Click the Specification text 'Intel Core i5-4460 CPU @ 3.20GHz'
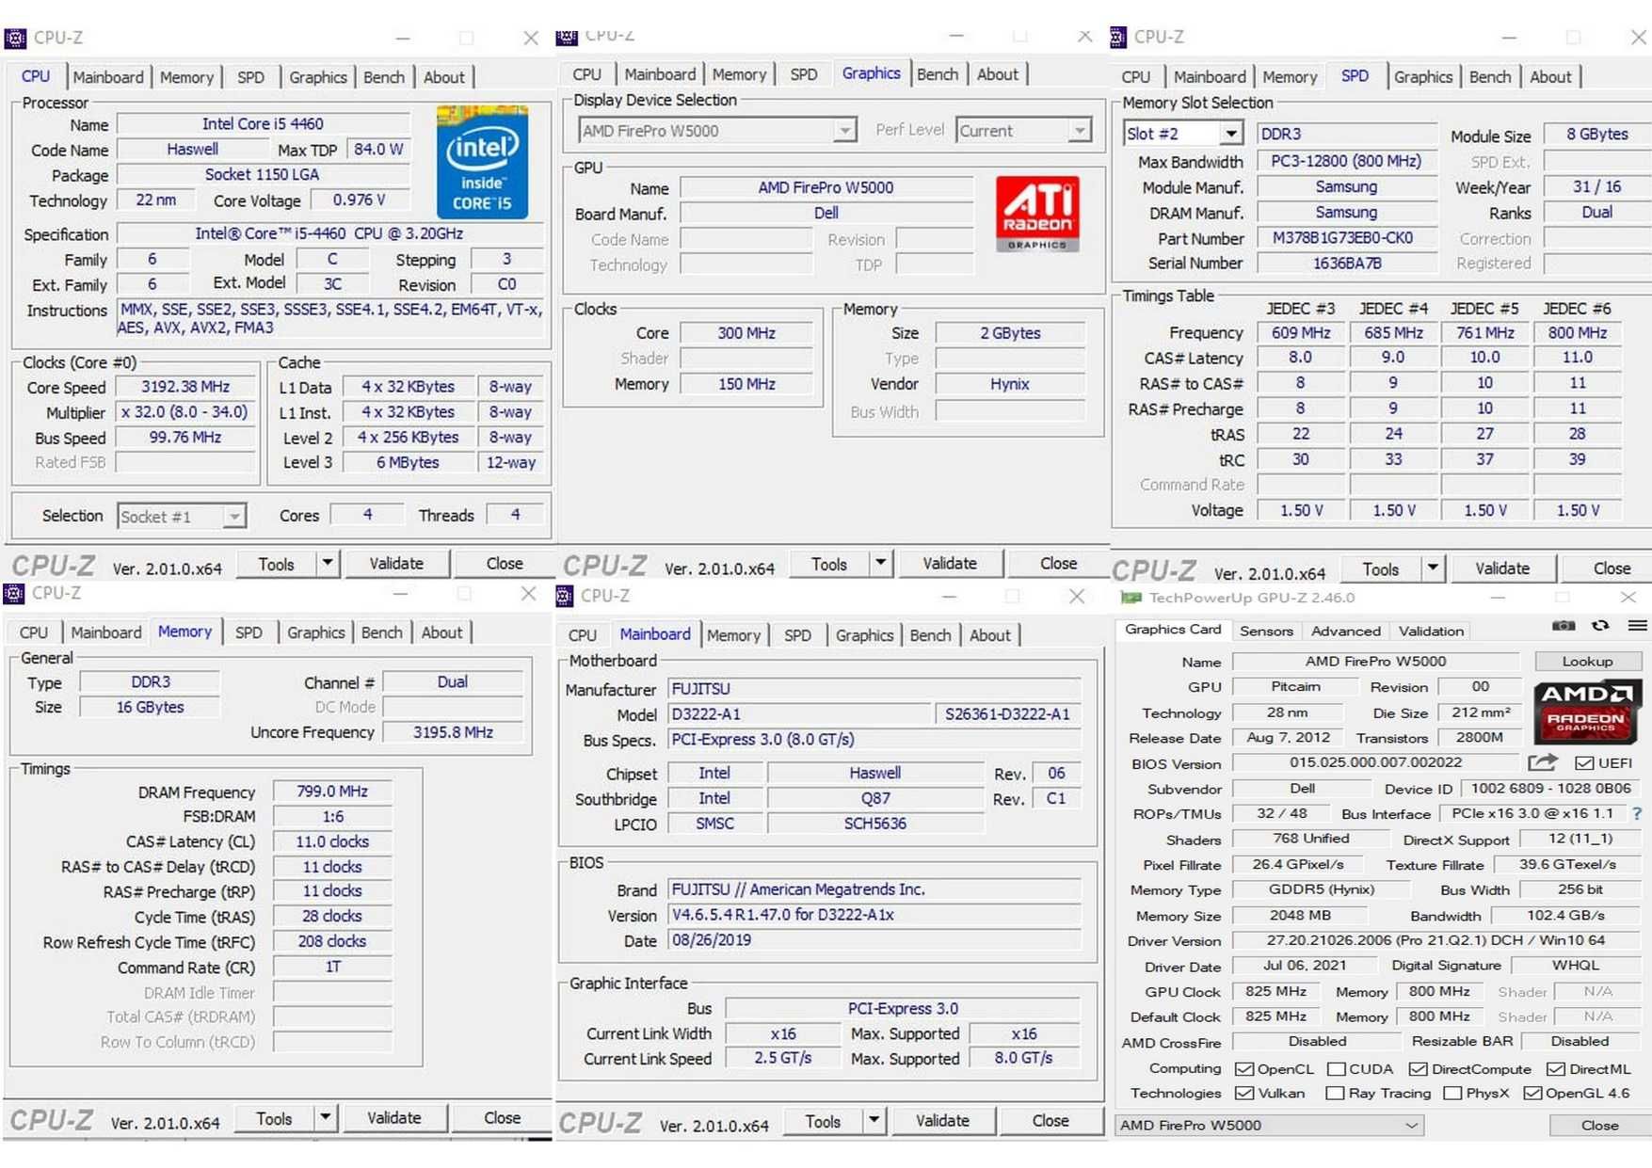 coord(329,233)
